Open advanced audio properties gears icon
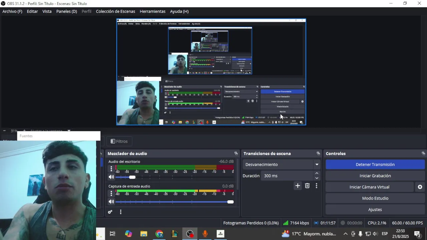The width and height of the screenshot is (427, 240). pos(110,212)
